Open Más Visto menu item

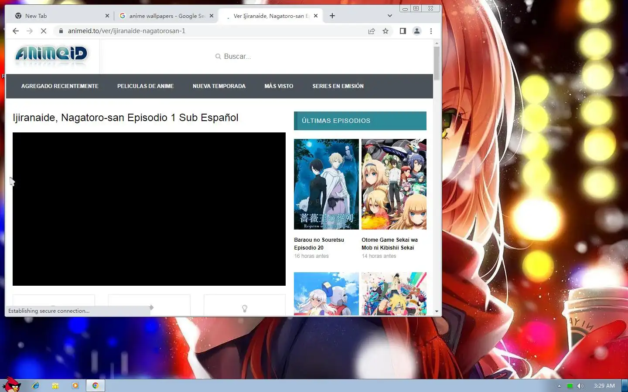coord(279,86)
